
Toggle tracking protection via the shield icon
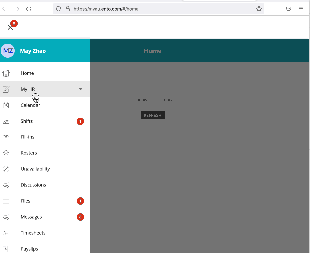58,9
